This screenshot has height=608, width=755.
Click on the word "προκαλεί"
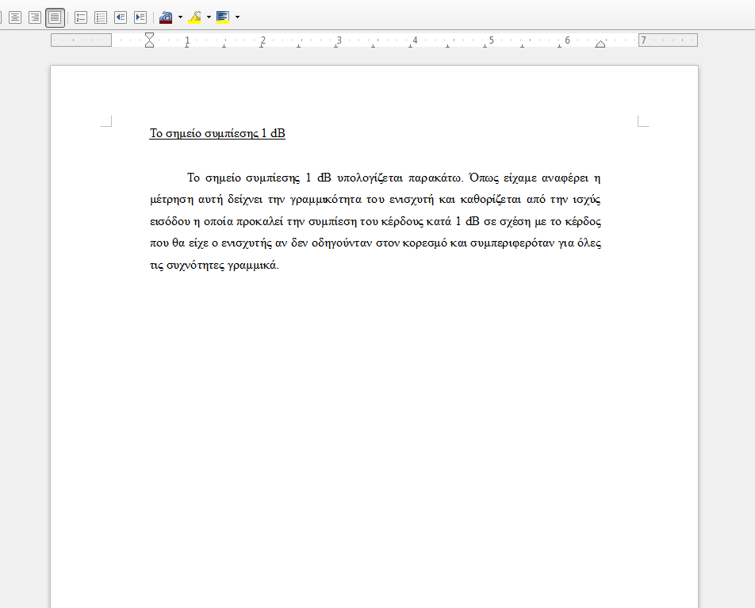coord(259,222)
